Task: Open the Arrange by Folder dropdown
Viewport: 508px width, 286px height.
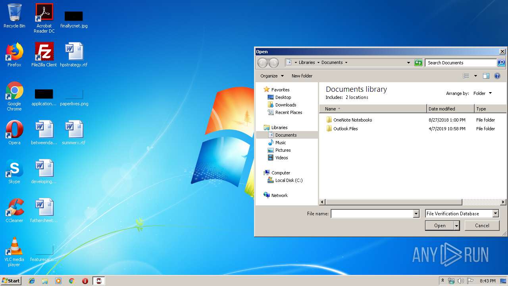Action: coord(483,93)
